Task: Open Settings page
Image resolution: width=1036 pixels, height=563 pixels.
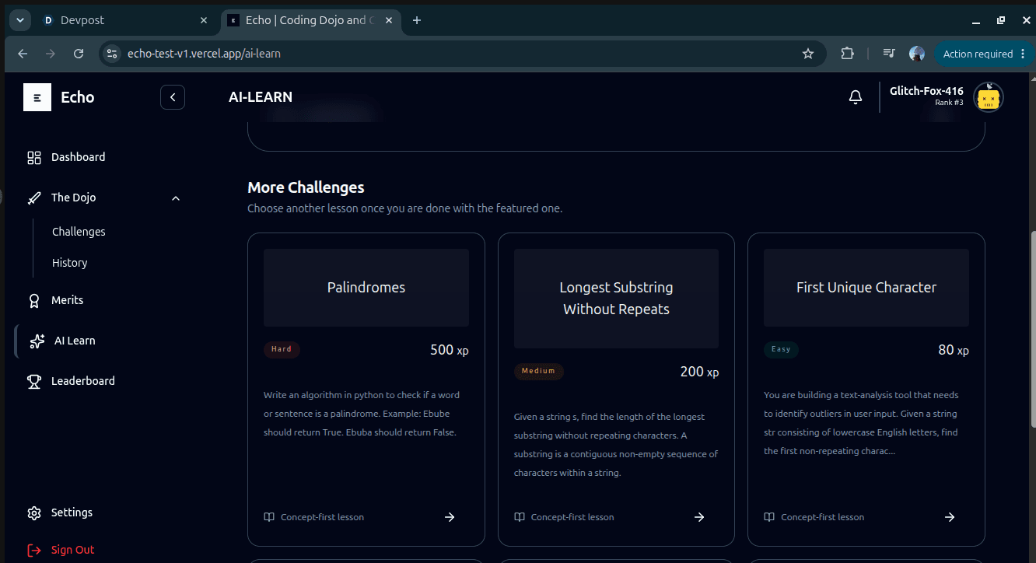Action: [72, 512]
